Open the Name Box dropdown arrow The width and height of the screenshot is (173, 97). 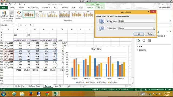[13, 25]
